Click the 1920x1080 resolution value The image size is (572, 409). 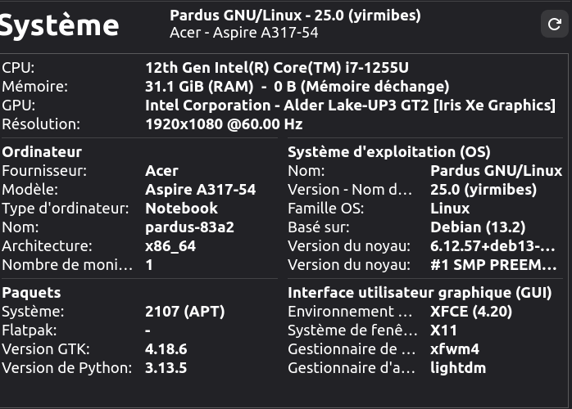click(x=224, y=124)
